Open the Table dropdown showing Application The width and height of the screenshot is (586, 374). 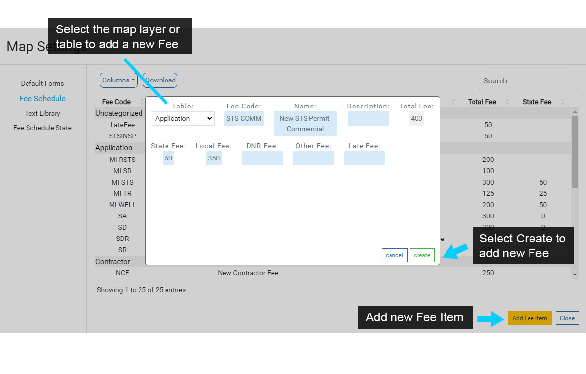coord(182,118)
